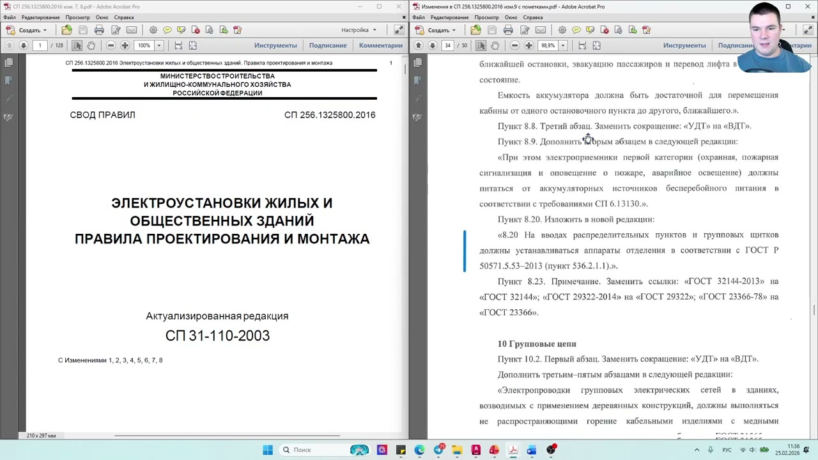
Task: Add a sticky note comment in left window
Action: tap(167, 30)
